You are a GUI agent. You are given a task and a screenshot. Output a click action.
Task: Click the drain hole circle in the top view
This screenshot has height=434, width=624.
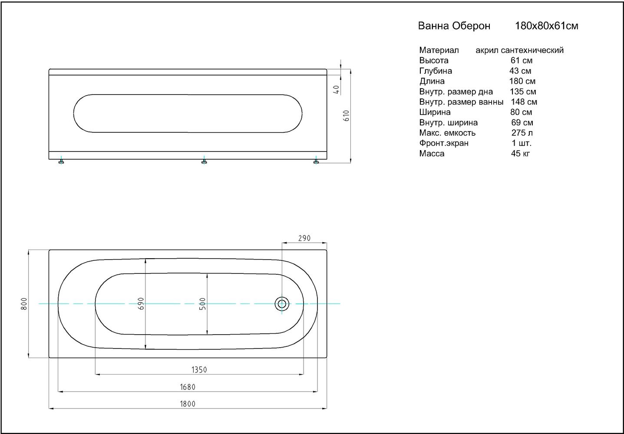click(282, 304)
